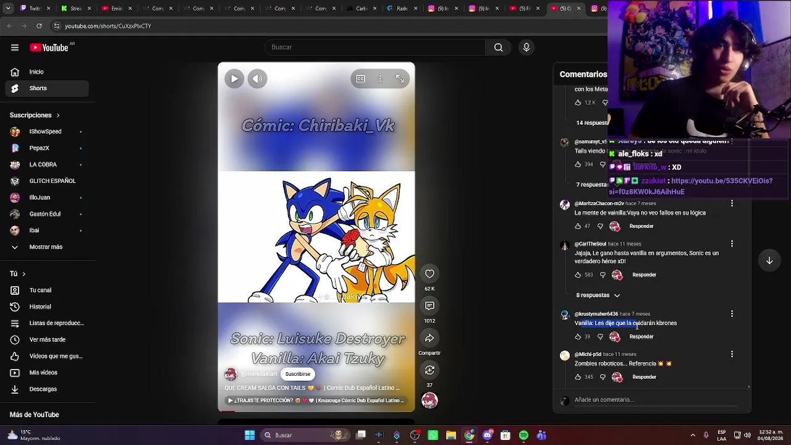Image resolution: width=791 pixels, height=445 pixels.
Task: Open the Ibai subscription
Action: [x=48, y=231]
